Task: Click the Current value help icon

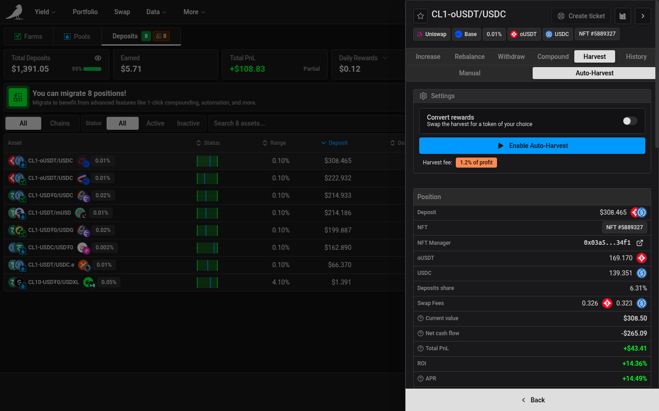Action: tap(421, 318)
